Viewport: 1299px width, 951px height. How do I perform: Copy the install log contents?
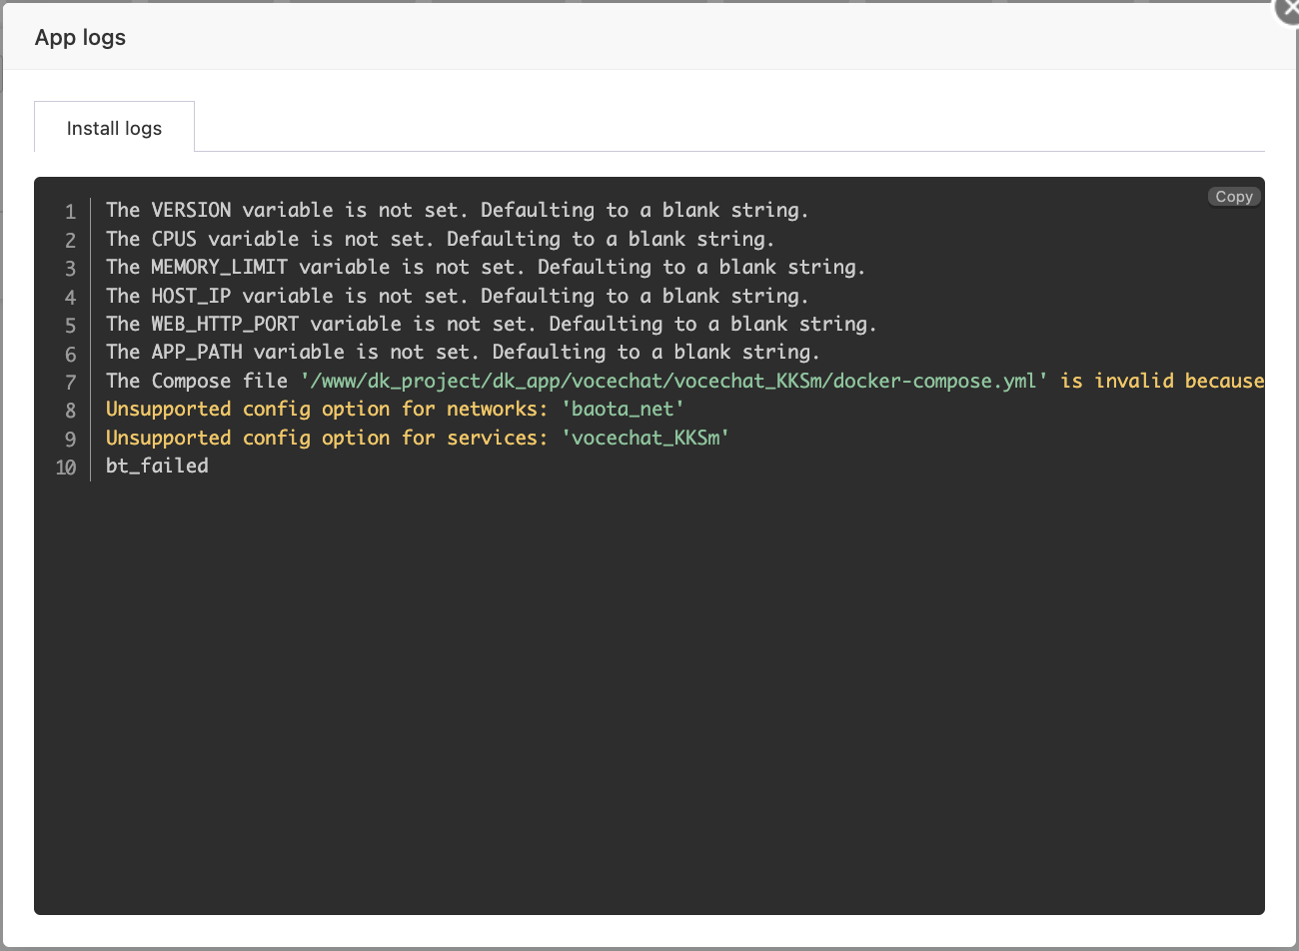(x=1234, y=197)
